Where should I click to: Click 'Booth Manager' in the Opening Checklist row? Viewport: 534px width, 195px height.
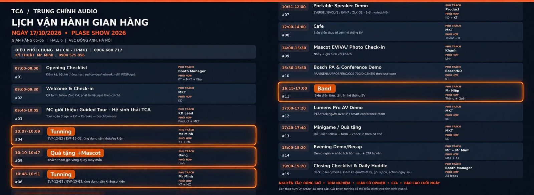click(x=192, y=71)
